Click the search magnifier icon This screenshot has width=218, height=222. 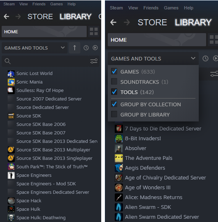(7, 61)
